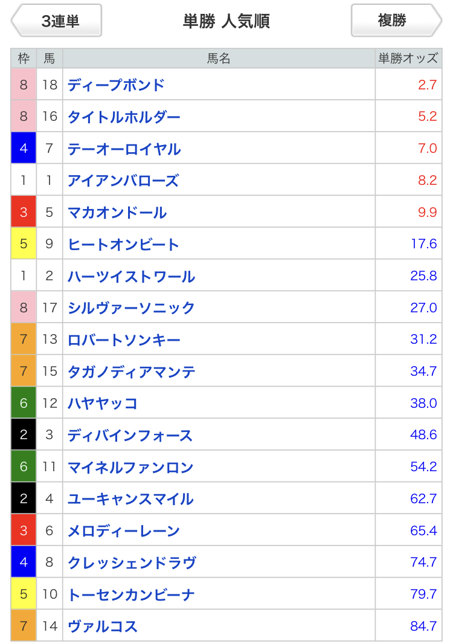The width and height of the screenshot is (453, 644).
Task: Click the 単勝オッズ column header
Action: (x=408, y=59)
